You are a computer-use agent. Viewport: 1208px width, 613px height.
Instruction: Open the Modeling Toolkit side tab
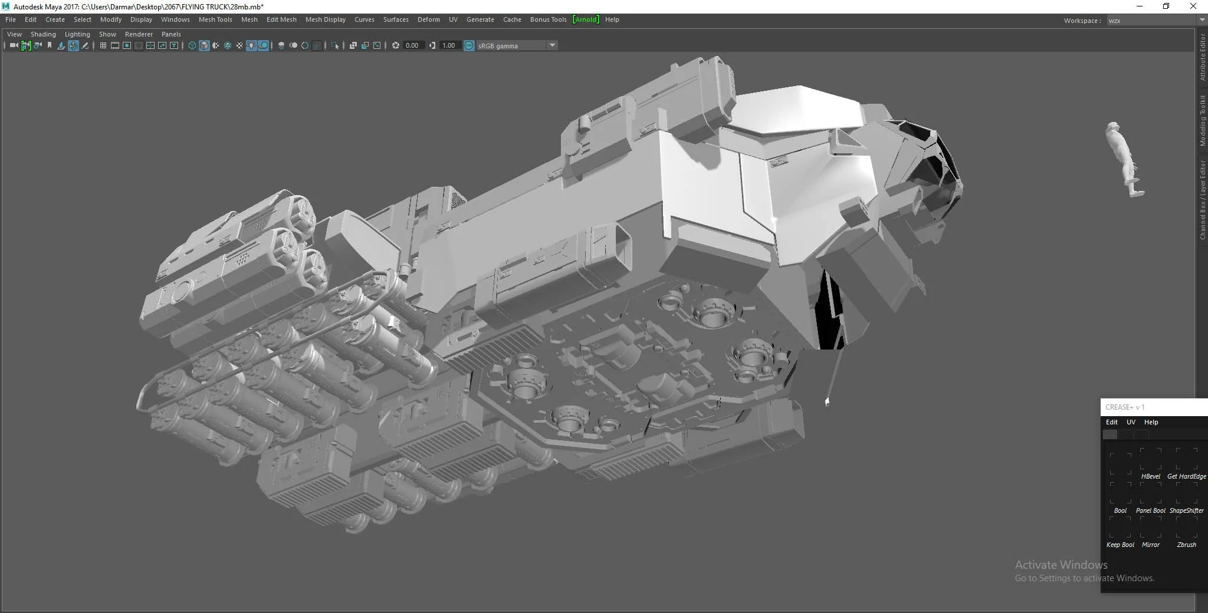tap(1203, 121)
